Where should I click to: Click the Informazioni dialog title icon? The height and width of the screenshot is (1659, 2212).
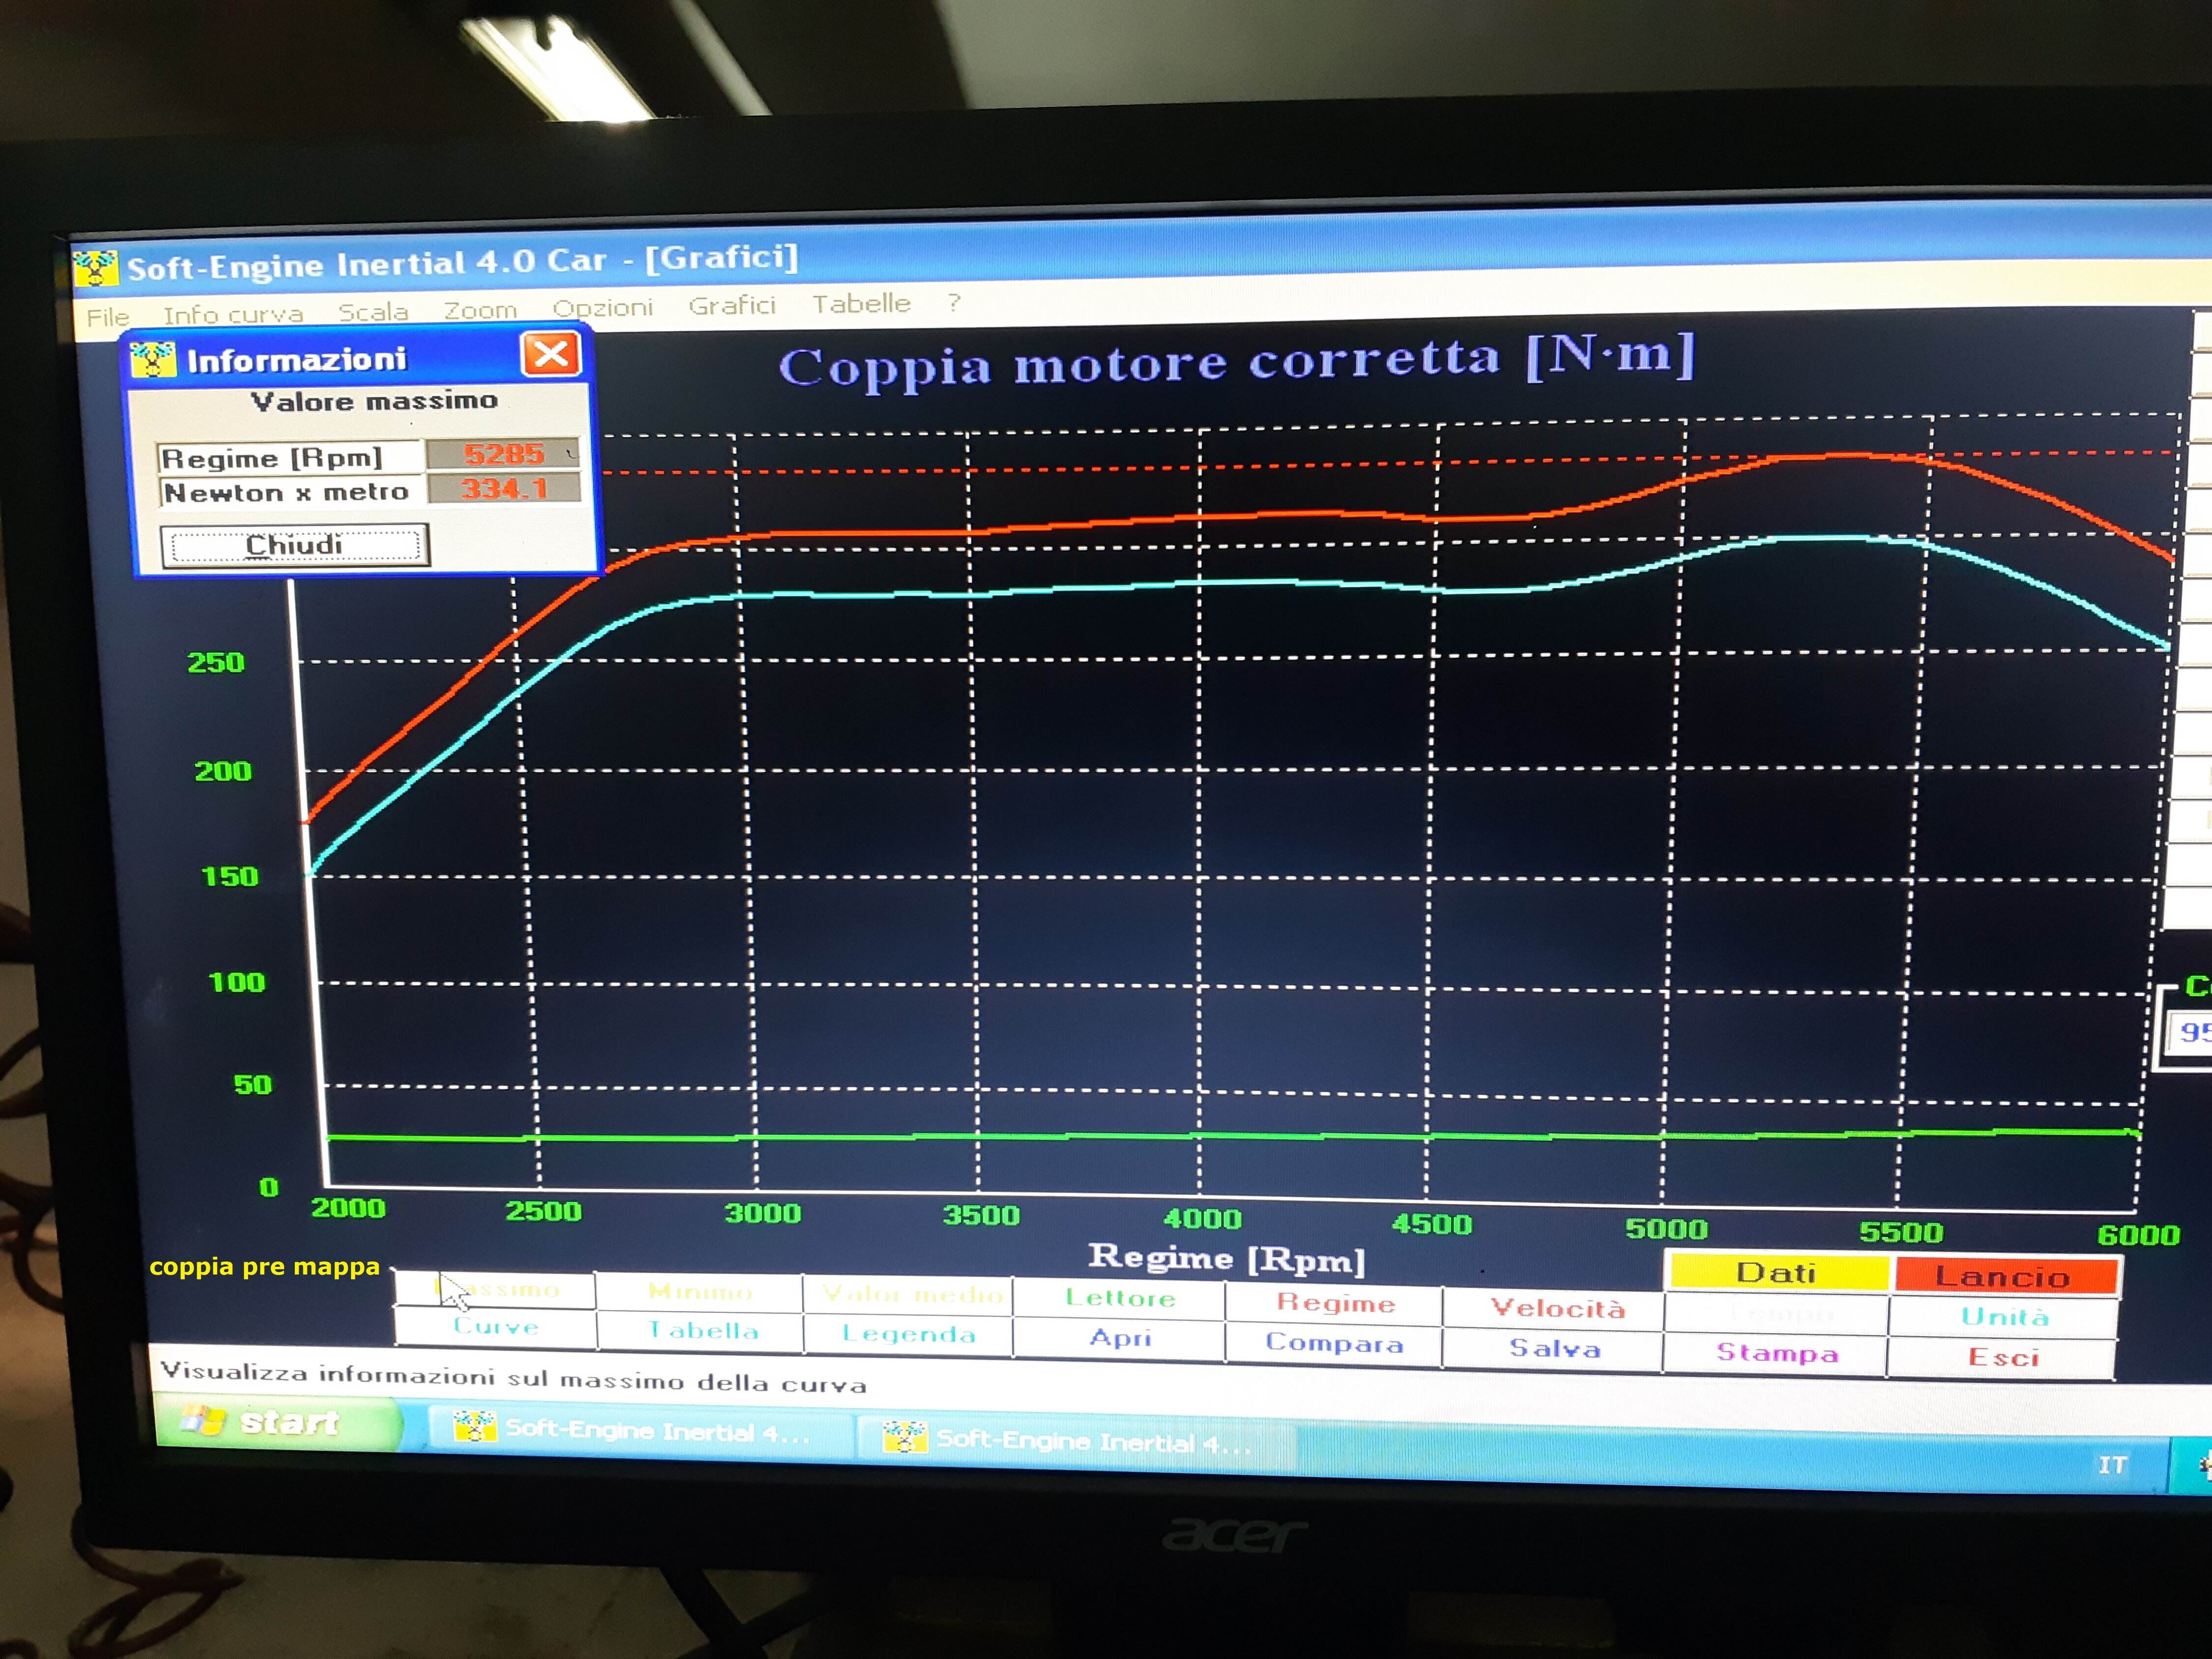tap(153, 360)
